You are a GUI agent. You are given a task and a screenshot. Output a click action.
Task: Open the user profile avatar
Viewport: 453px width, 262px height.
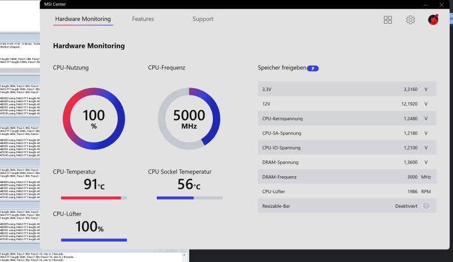pyautogui.click(x=433, y=20)
